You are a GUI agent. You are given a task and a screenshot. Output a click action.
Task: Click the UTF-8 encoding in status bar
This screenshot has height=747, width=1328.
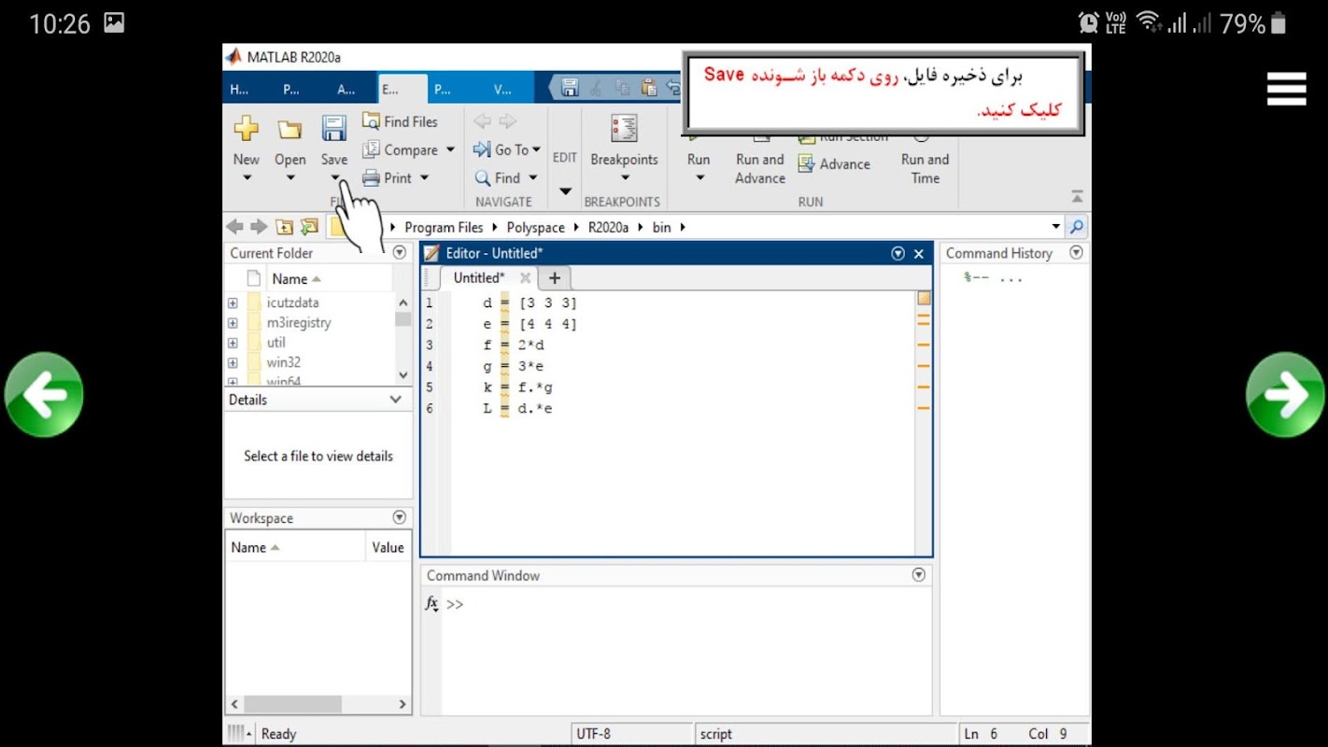tap(594, 734)
